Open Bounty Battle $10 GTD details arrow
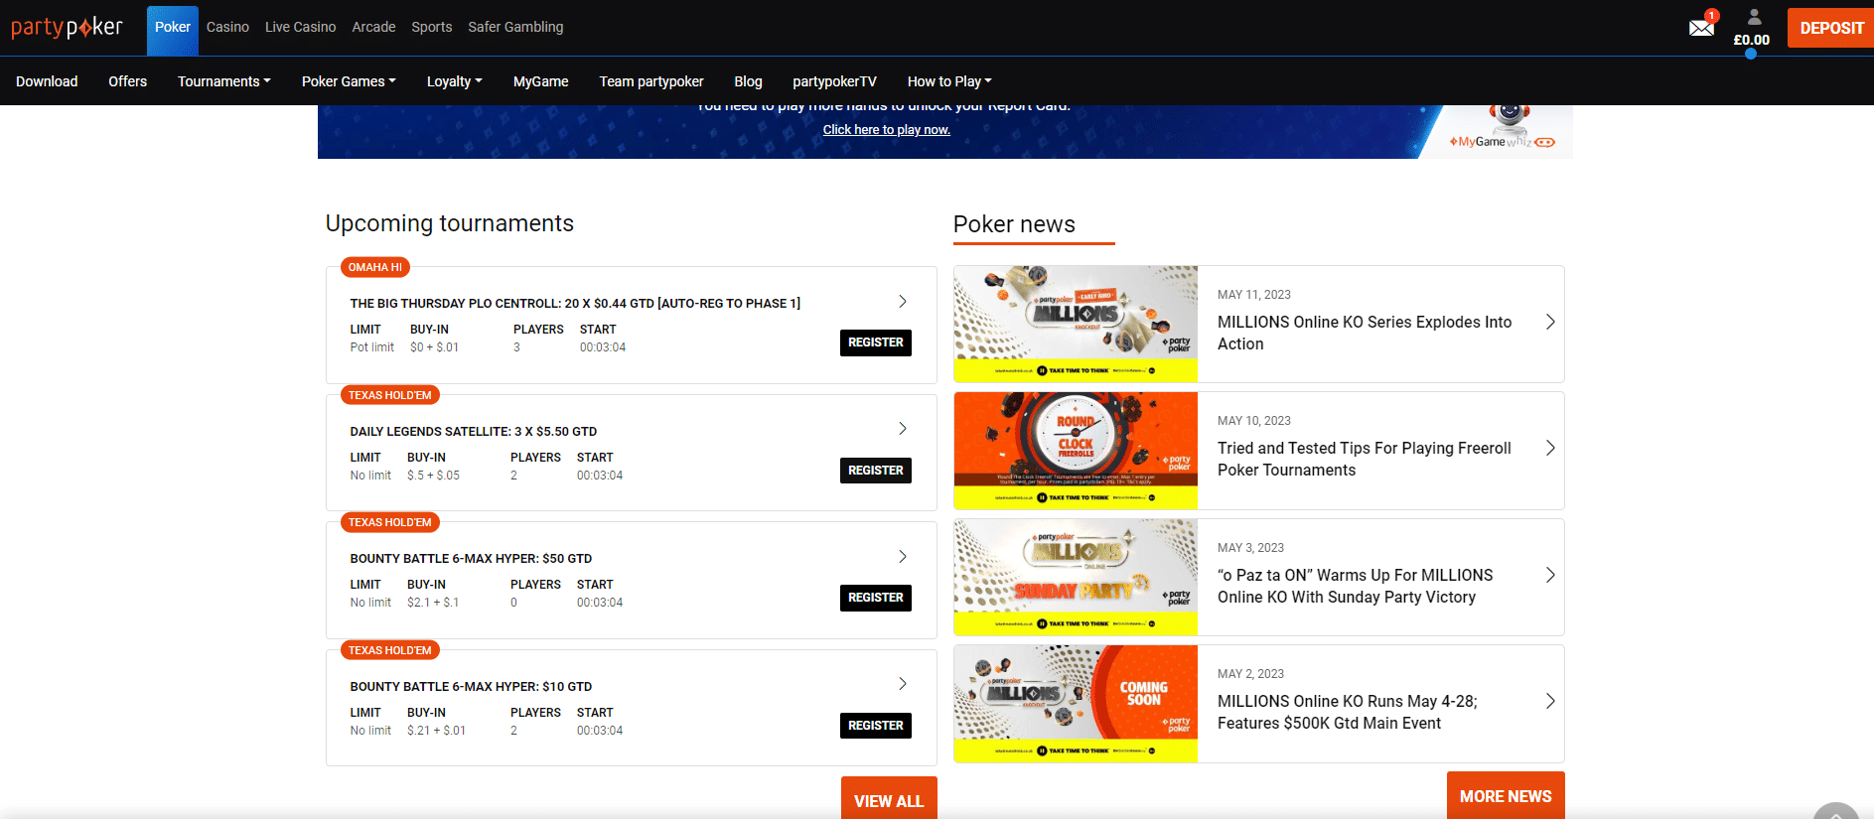Viewport: 1874px width, 819px height. click(x=903, y=684)
